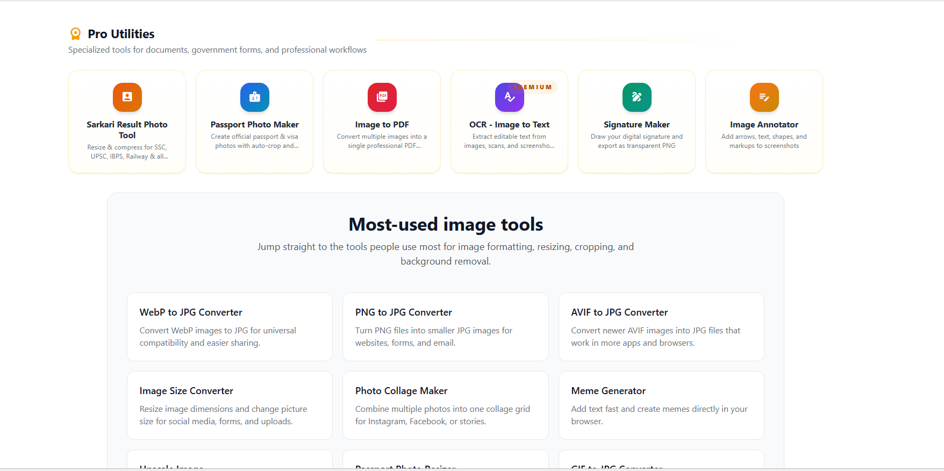Open the AVIF to JPG Converter card
Image resolution: width=944 pixels, height=471 pixels.
661,327
